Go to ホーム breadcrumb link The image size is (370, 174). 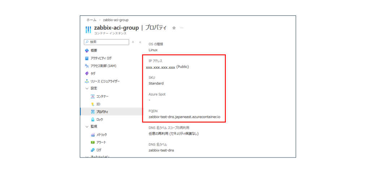[x=91, y=20]
